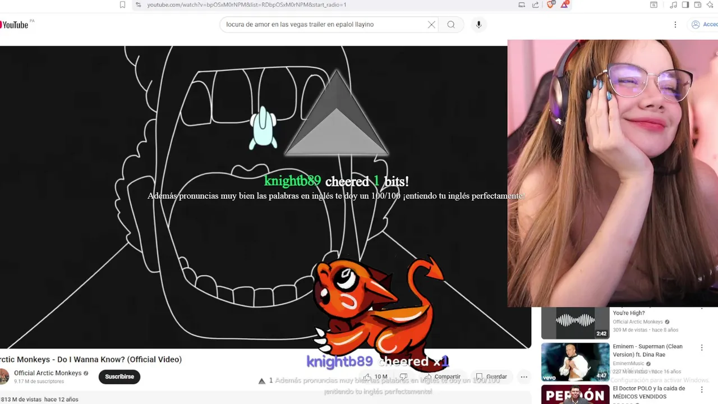
Task: Click the Do I Wanna Know video title
Action: (91, 359)
